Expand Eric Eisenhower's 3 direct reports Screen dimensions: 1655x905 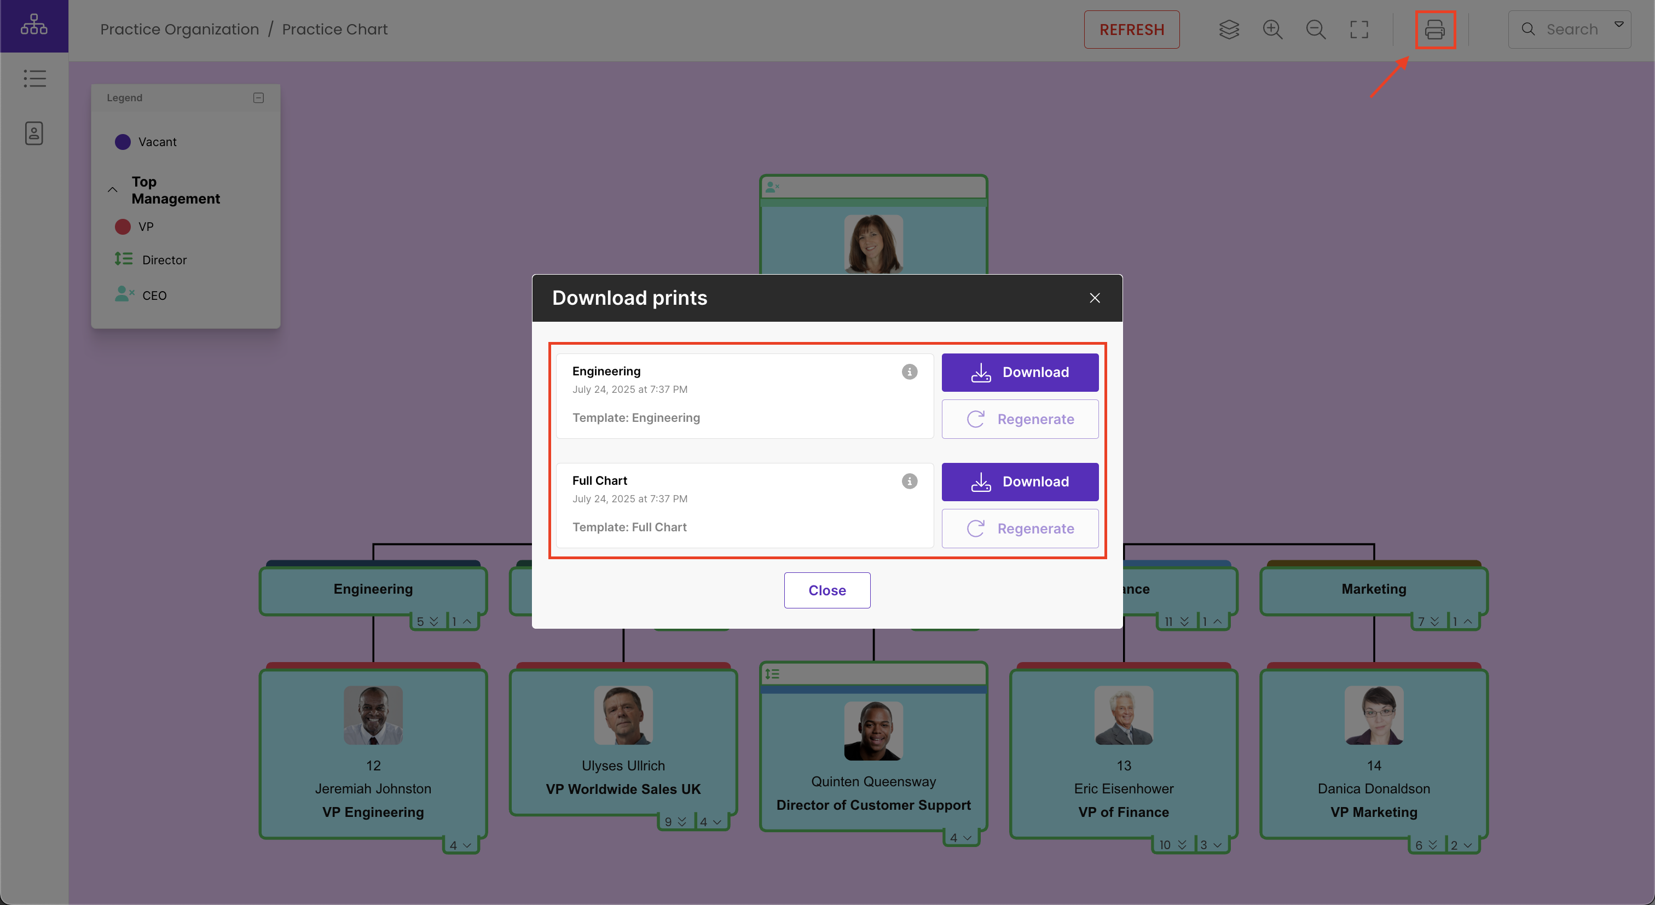tap(1211, 845)
